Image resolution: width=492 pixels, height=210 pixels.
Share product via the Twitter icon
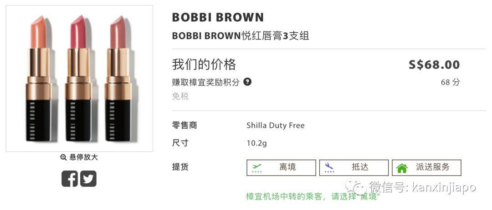click(x=88, y=179)
